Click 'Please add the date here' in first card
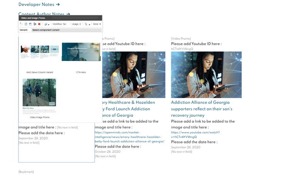This screenshot has width=308, height=178. (x=42, y=133)
